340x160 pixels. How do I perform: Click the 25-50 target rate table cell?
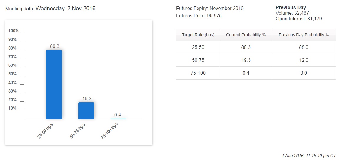click(x=198, y=47)
